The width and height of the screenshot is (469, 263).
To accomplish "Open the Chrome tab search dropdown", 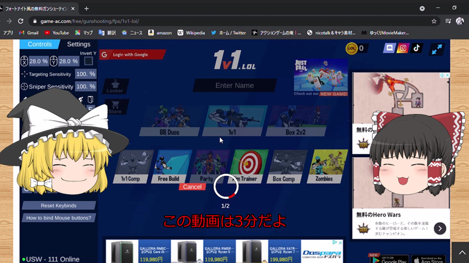I will coord(422,8).
